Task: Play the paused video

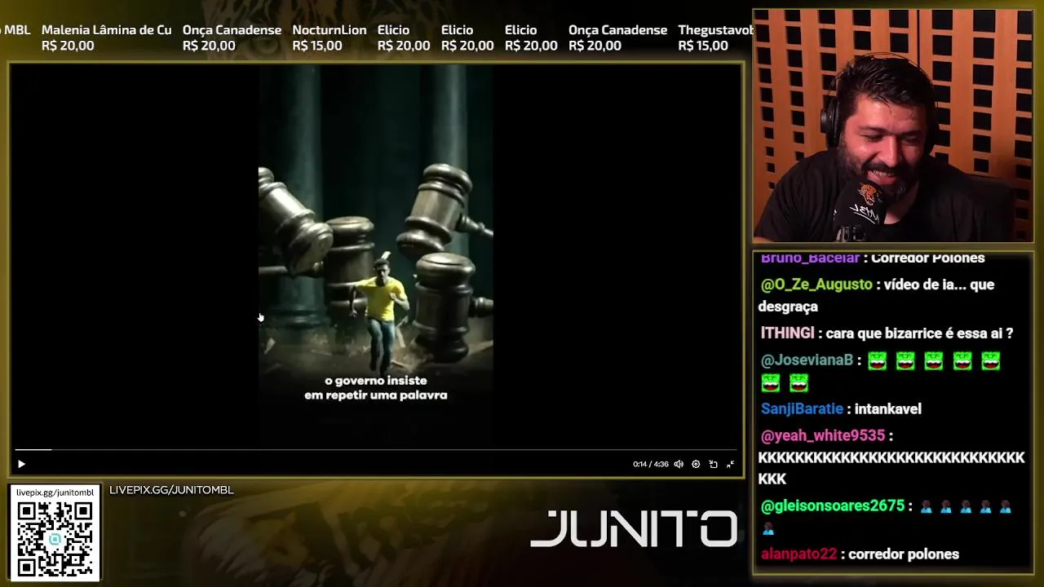Action: 21,464
